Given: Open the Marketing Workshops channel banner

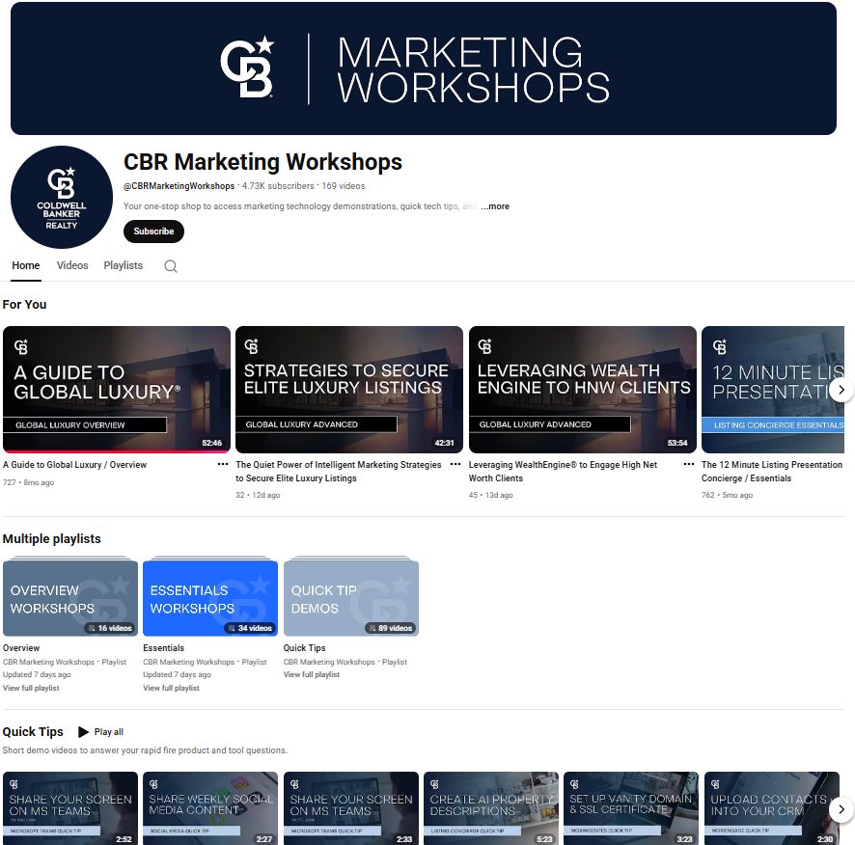Looking at the screenshot, I should [424, 68].
